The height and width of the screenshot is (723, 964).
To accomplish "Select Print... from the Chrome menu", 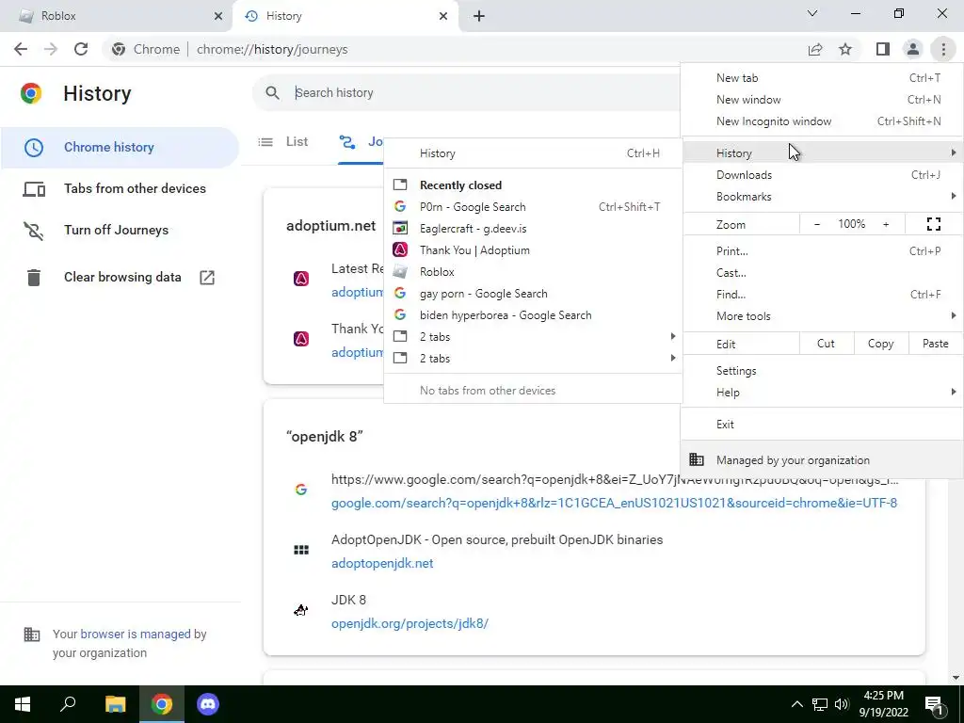I will click(822, 250).
